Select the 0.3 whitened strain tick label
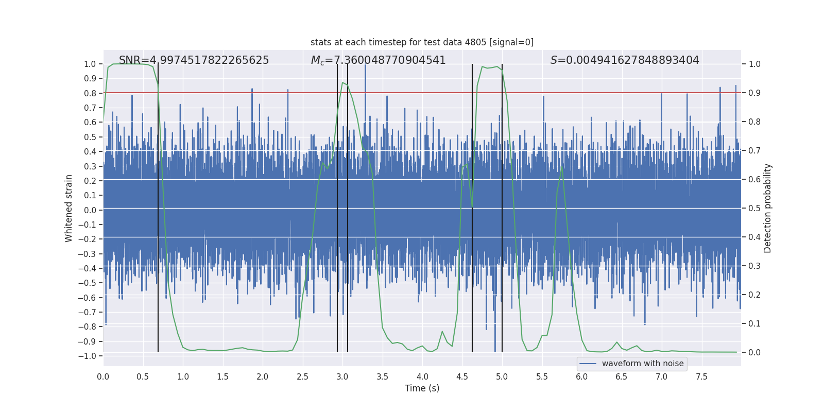This screenshot has height=412, width=824. click(x=90, y=166)
